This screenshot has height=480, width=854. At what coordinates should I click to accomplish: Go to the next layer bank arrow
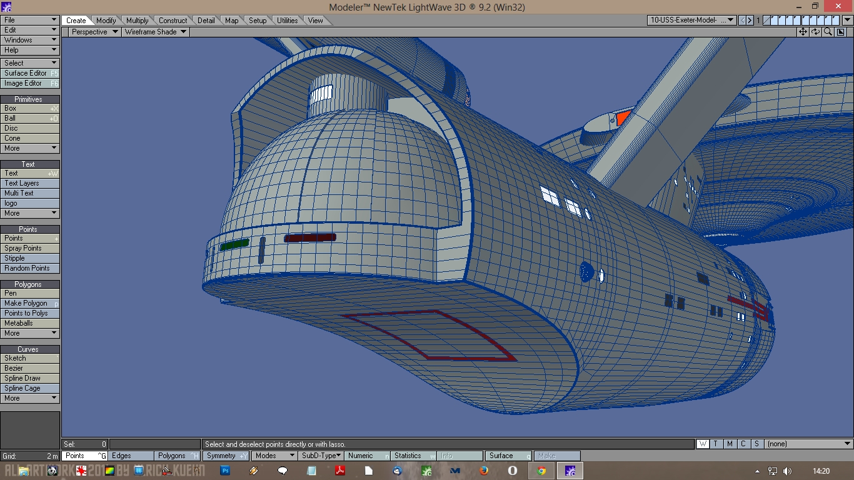(750, 20)
